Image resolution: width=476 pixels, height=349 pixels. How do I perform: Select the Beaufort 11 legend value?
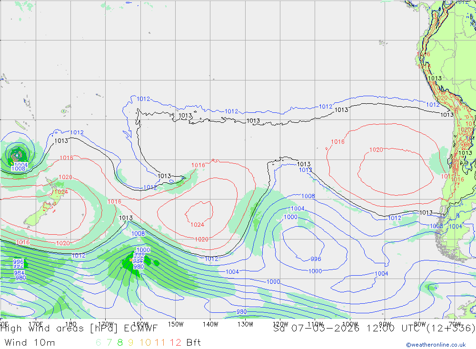[160, 343]
